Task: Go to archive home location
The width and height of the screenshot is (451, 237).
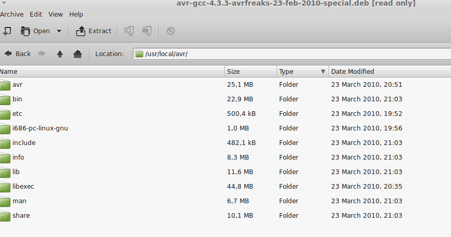Action: click(x=78, y=54)
